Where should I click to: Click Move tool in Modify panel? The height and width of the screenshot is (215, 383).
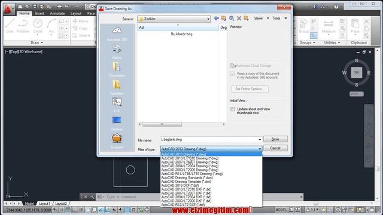click(80, 21)
